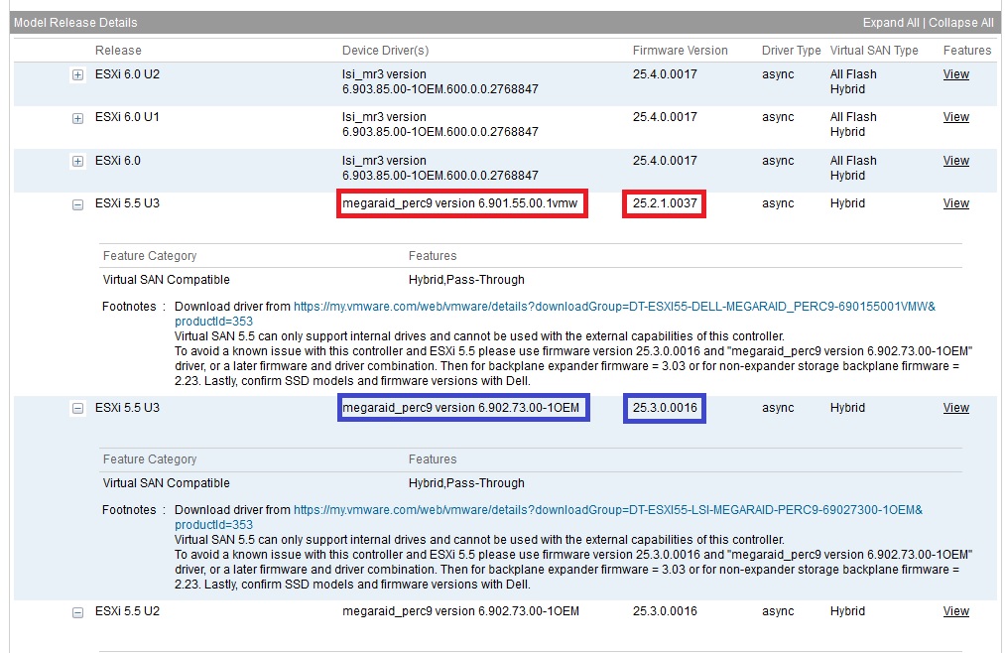
Task: Click Collapse All link
Action: point(960,23)
